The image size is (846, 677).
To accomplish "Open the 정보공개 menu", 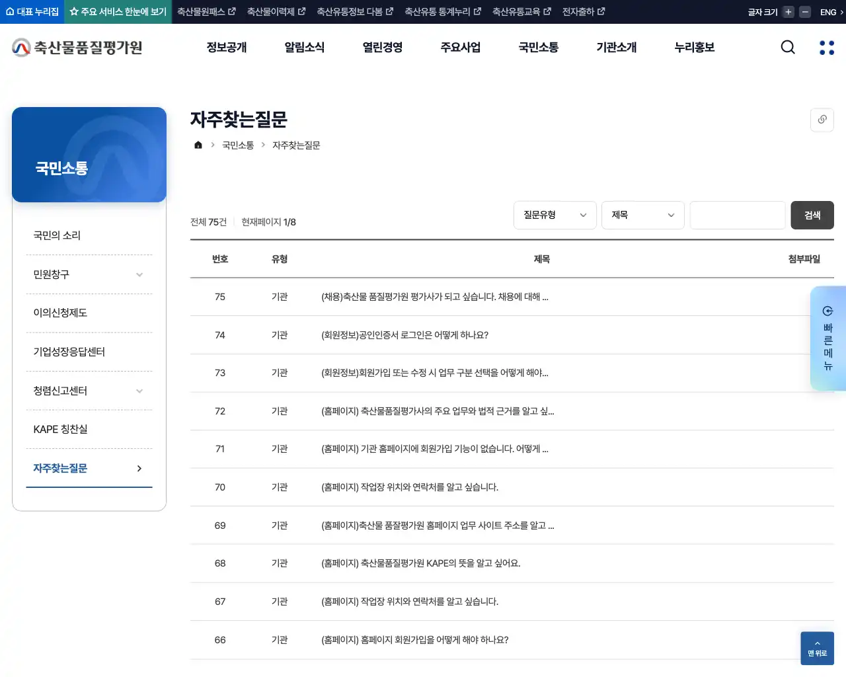I will point(227,47).
